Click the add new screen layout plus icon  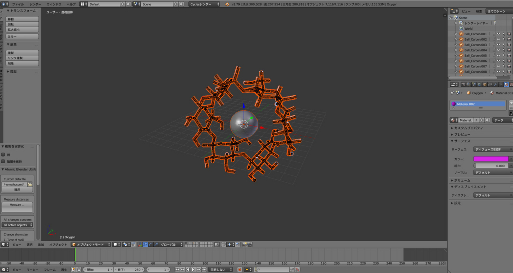[122, 4]
